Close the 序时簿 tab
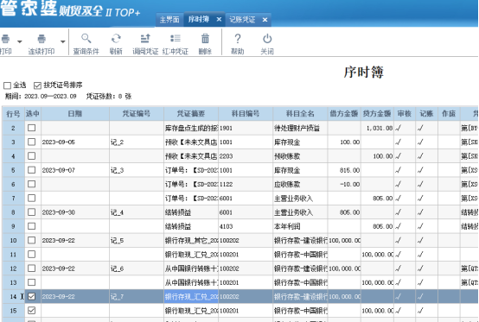Image resolution: width=479 pixels, height=322 pixels. point(219,19)
